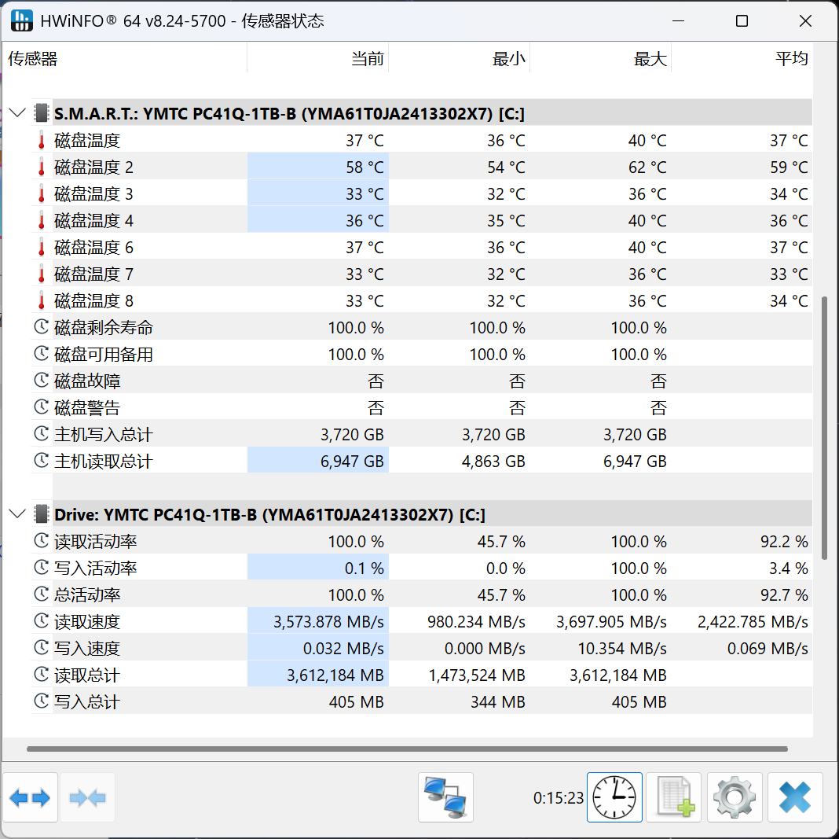Minimize the HWiNFO sensor window

coord(679,21)
